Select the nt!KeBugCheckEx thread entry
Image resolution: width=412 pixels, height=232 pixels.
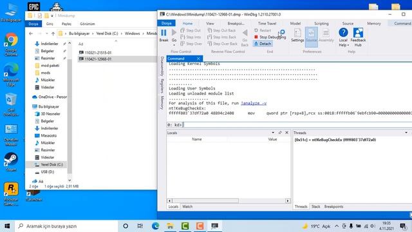(x=335, y=140)
